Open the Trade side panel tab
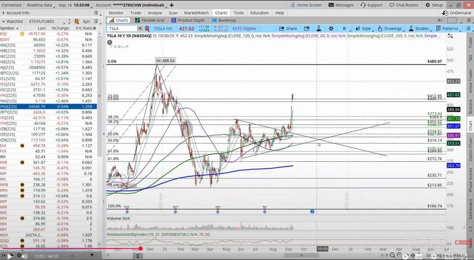474x260 pixels. (x=470, y=43)
